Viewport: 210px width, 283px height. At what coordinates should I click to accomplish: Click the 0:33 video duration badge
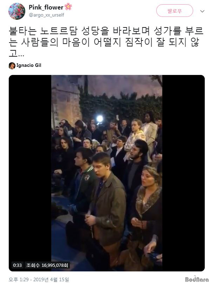(17, 265)
